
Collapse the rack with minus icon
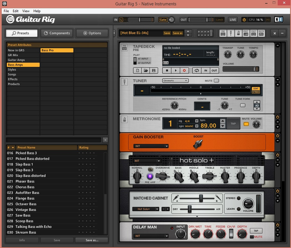(x=282, y=33)
